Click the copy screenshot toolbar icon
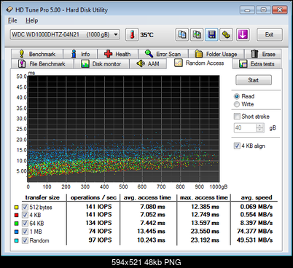This screenshot has height=268, width=293. (x=197, y=35)
